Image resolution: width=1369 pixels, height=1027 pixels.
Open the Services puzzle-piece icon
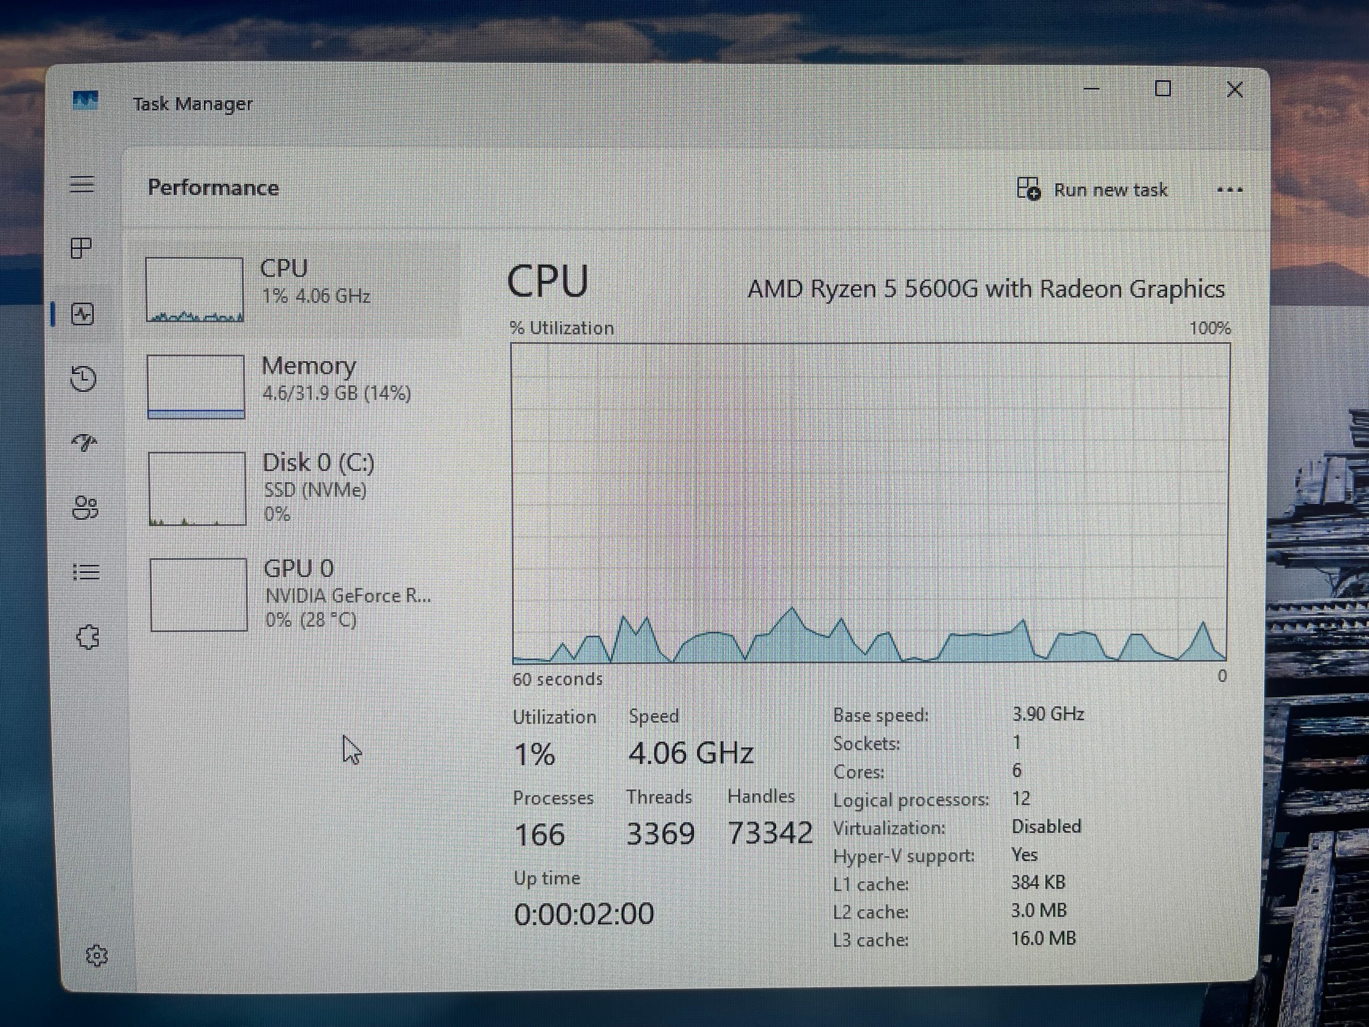[x=88, y=637]
